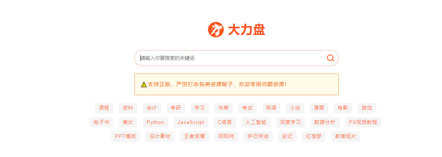Screen dimensions: 442x157
Task: Select the JavaScript keyword tag
Action: (191, 122)
